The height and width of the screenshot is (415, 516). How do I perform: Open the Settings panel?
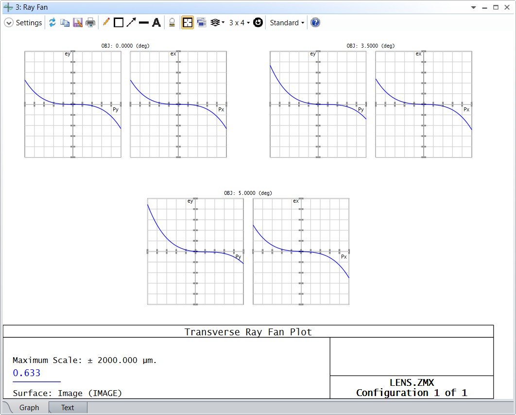(x=23, y=22)
